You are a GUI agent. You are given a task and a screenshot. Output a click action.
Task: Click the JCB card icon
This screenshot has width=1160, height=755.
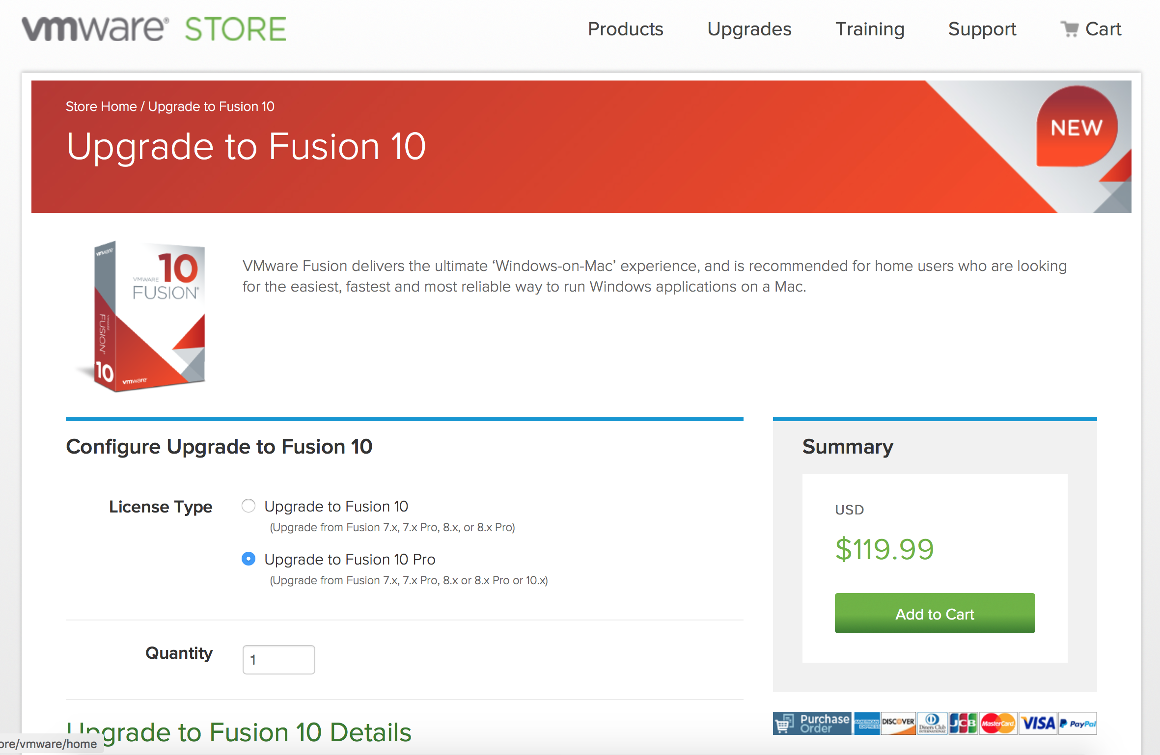(x=963, y=723)
